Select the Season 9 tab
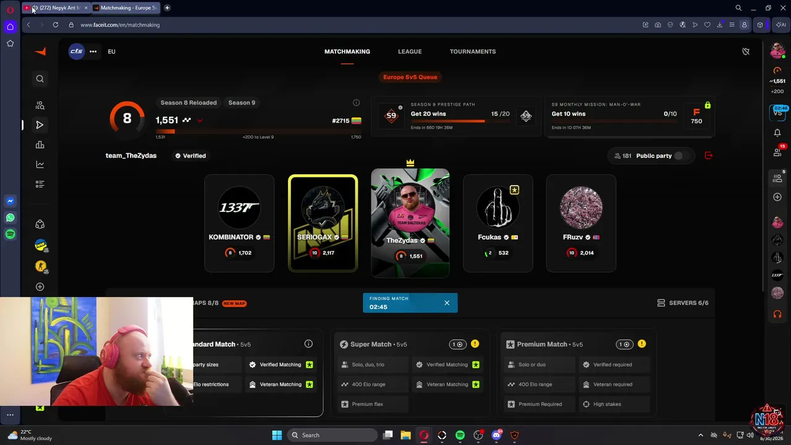This screenshot has height=445, width=791. pyautogui.click(x=242, y=103)
